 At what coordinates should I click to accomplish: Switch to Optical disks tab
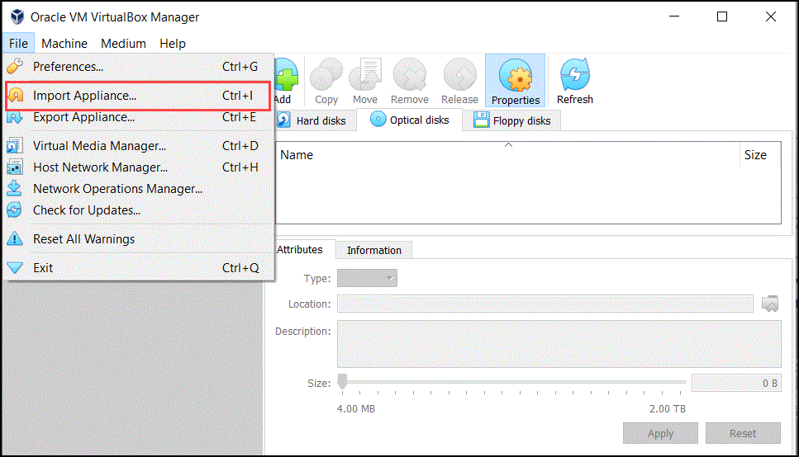[x=409, y=120]
